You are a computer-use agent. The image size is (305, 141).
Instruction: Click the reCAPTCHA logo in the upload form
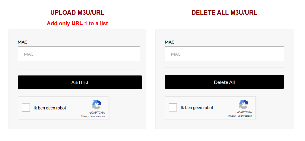coord(97,105)
